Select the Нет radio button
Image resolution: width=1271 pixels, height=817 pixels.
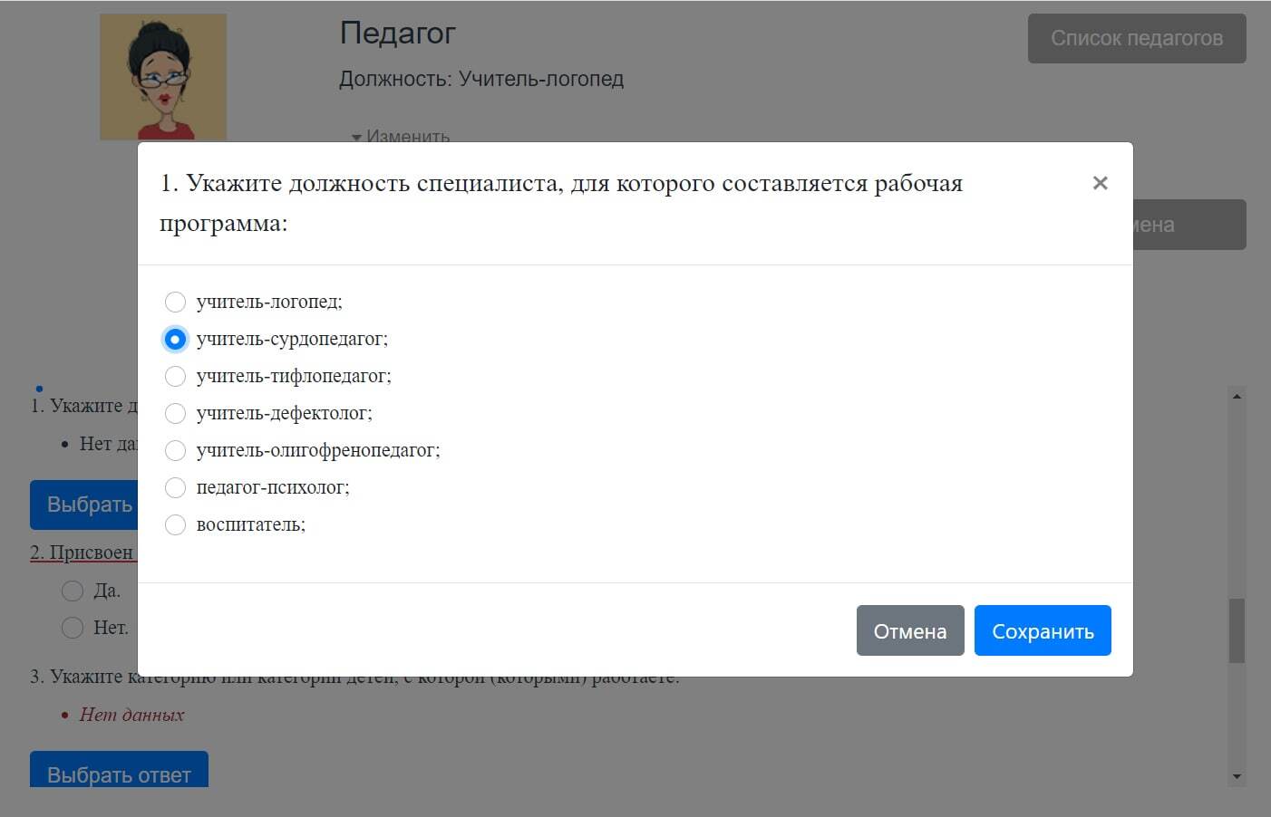[73, 628]
